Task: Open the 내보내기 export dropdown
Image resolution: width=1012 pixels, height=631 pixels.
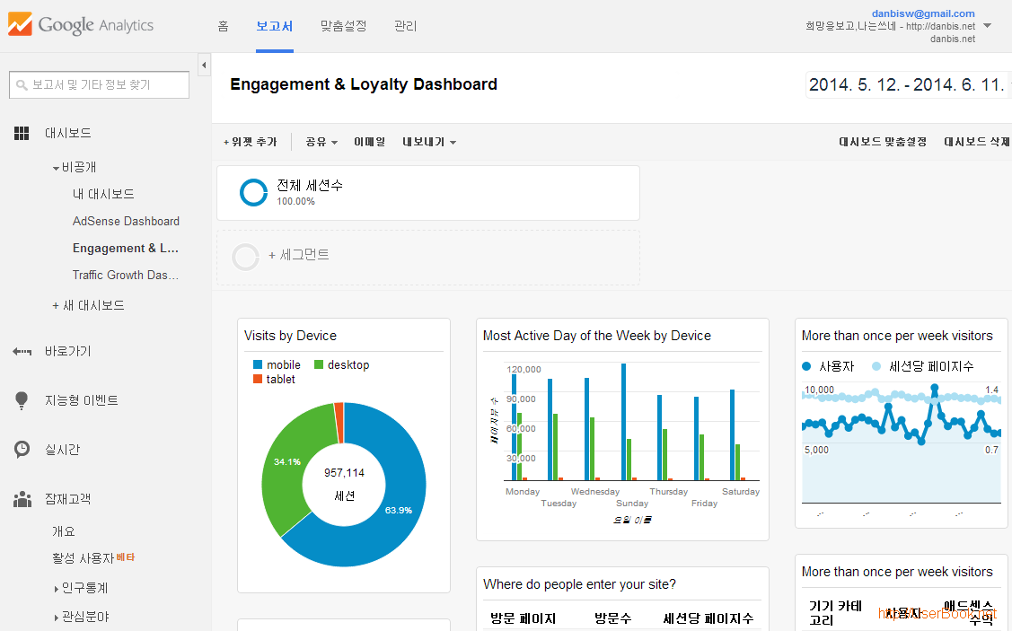Action: [427, 142]
